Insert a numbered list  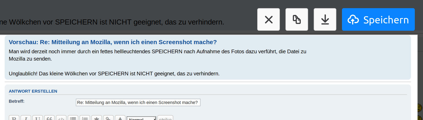85,118
